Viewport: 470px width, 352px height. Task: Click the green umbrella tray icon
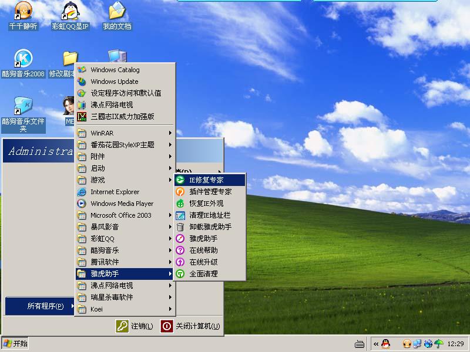pos(438,343)
